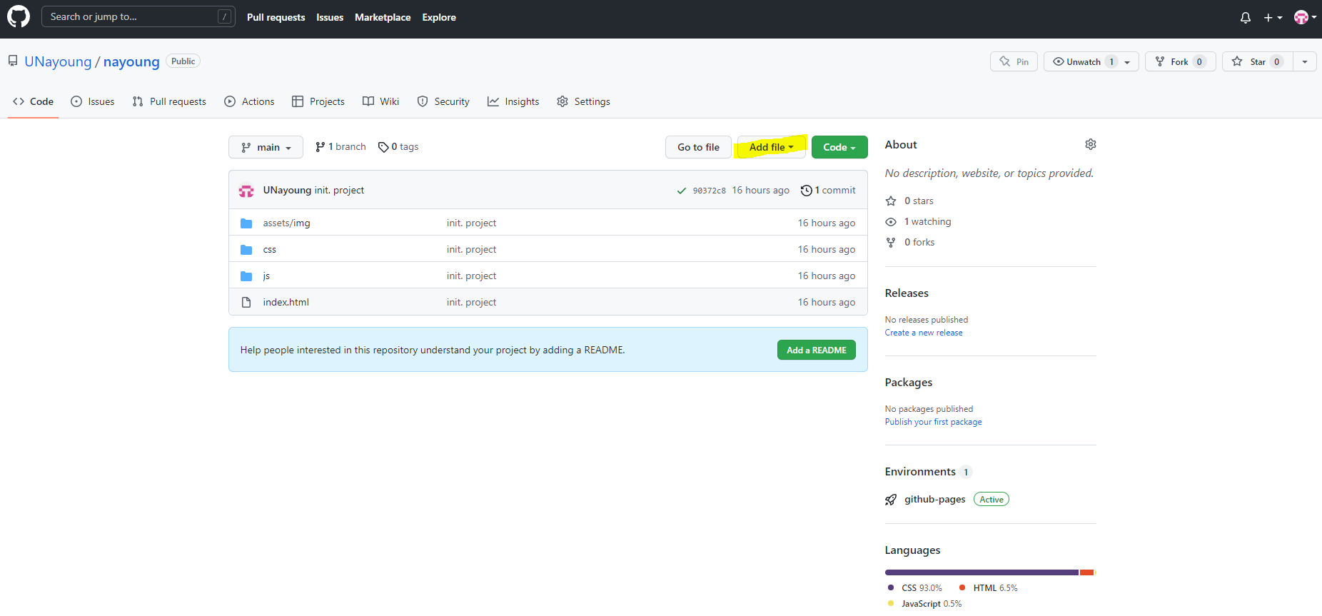Open the About settings gear

pyautogui.click(x=1091, y=144)
